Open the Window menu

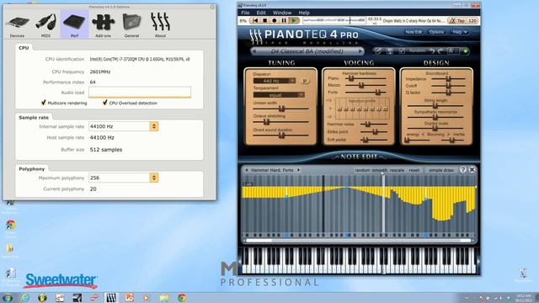[x=282, y=13]
